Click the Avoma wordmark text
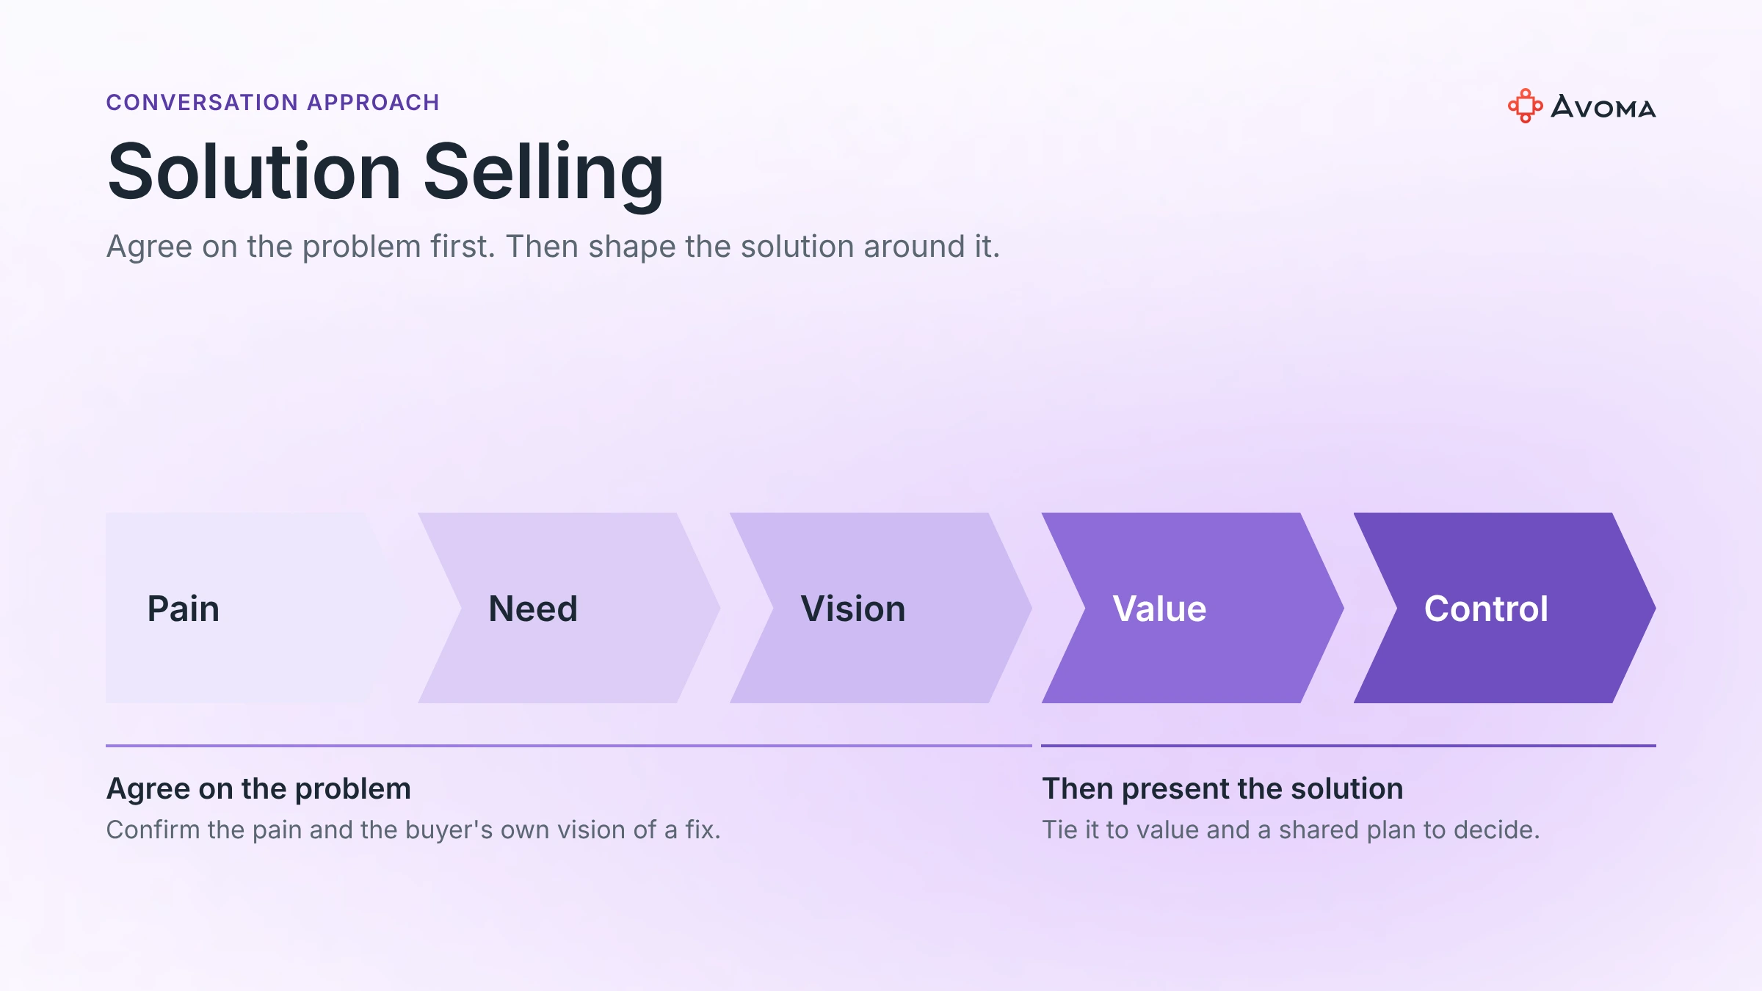Screen dimensions: 1762x991 (x=1603, y=107)
